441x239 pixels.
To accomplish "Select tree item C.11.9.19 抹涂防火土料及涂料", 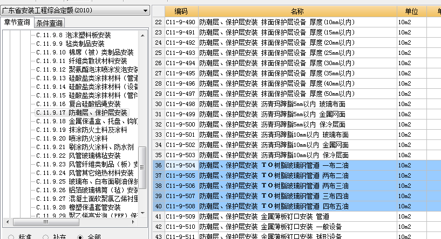I will point(82,130).
